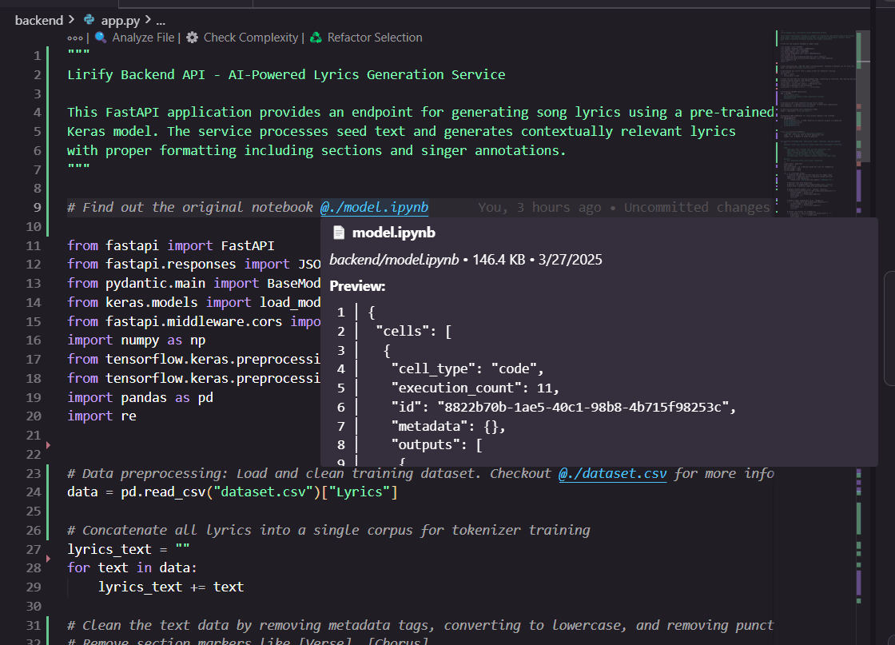
Task: Click the magnifier icon beside Analyze File
Action: 101,38
